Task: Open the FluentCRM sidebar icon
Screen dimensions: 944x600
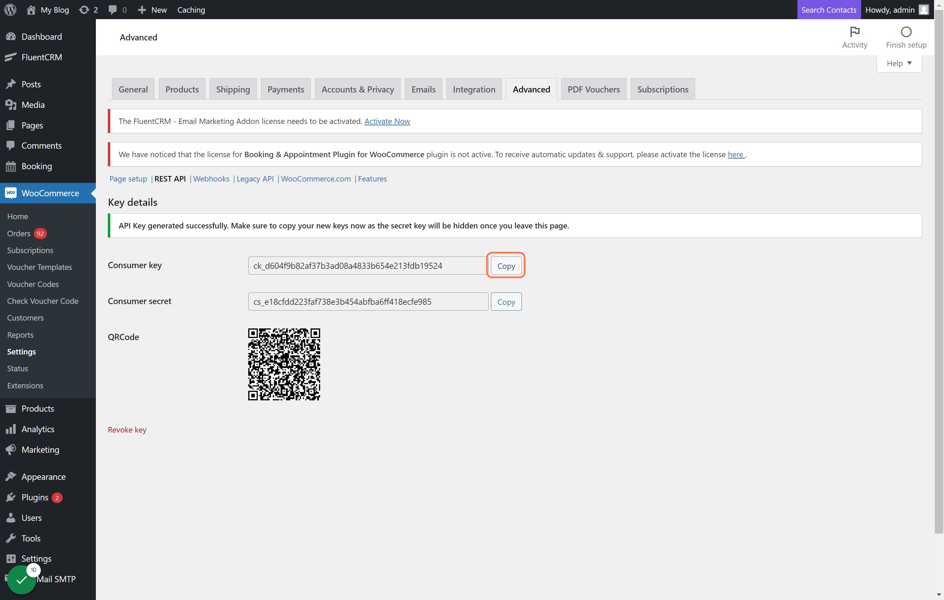Action: pyautogui.click(x=11, y=57)
